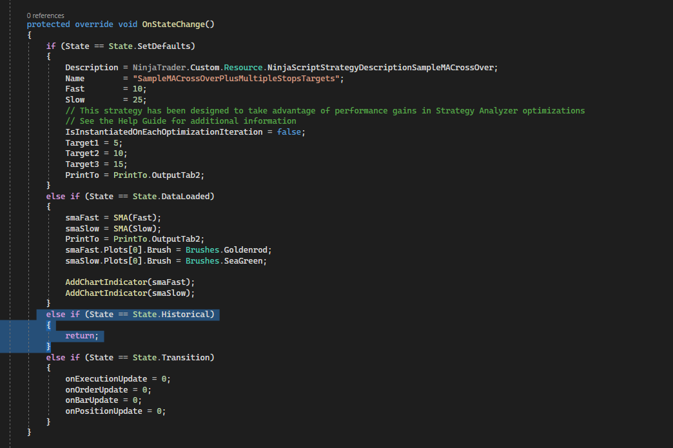Place cursor on the protected keyword

click(48, 24)
